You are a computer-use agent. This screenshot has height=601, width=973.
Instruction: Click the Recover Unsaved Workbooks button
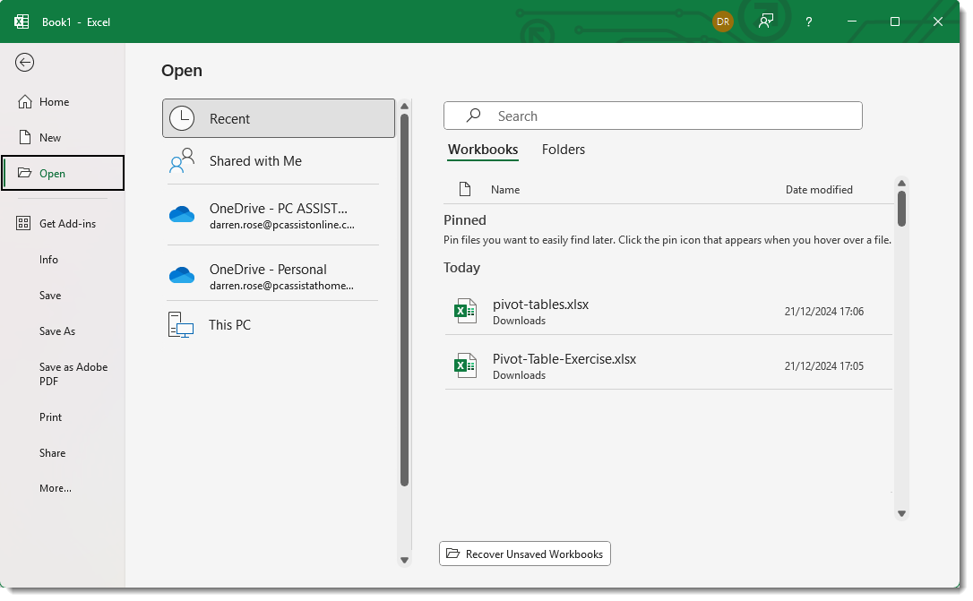525,554
